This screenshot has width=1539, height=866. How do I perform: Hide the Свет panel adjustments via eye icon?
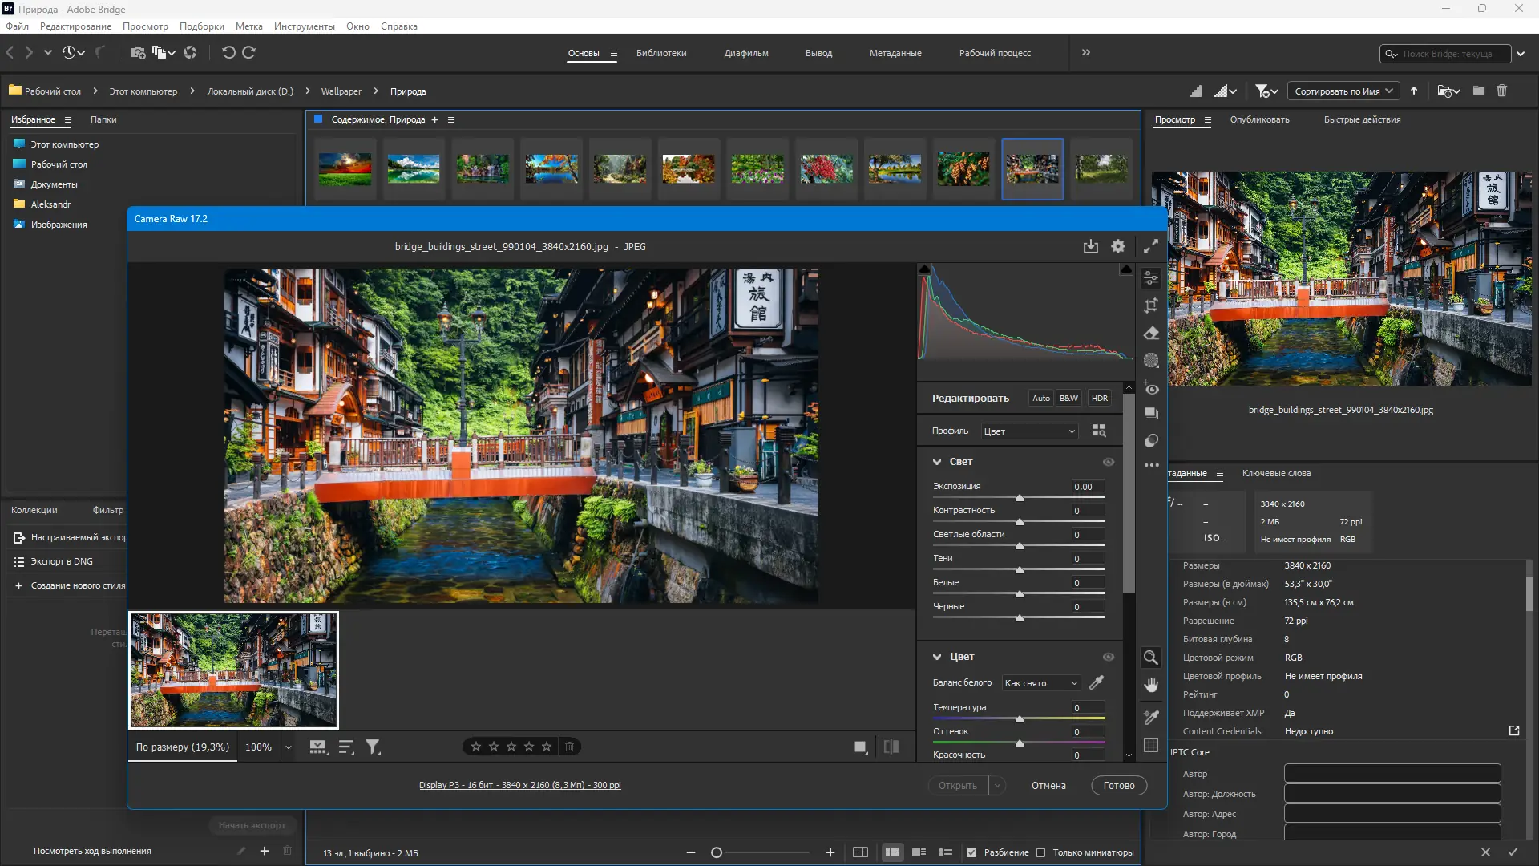click(x=1109, y=462)
